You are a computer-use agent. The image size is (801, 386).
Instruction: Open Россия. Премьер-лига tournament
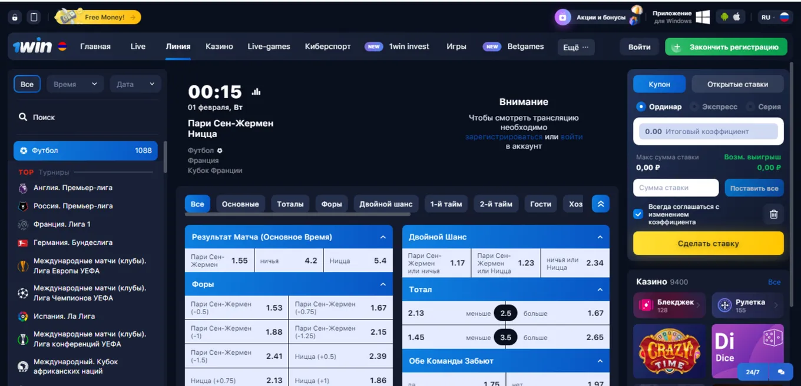[73, 206]
